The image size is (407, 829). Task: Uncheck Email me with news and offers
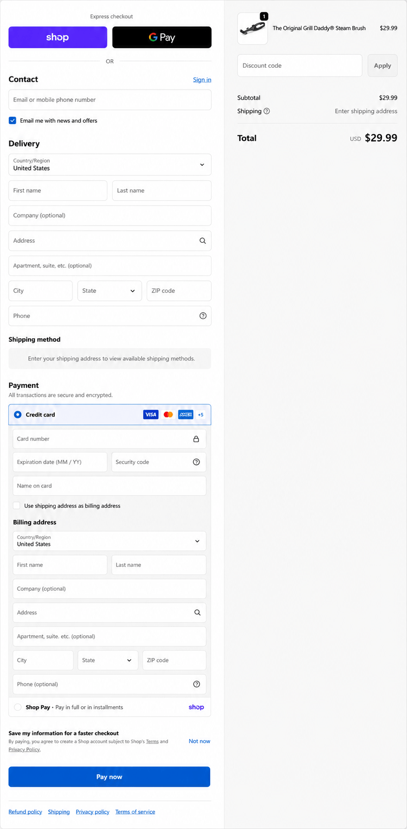click(13, 120)
